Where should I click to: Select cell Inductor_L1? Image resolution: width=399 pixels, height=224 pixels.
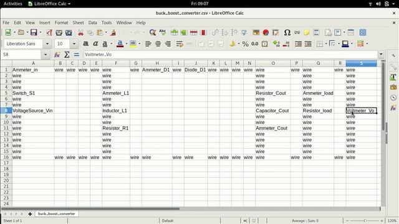pyautogui.click(x=116, y=111)
